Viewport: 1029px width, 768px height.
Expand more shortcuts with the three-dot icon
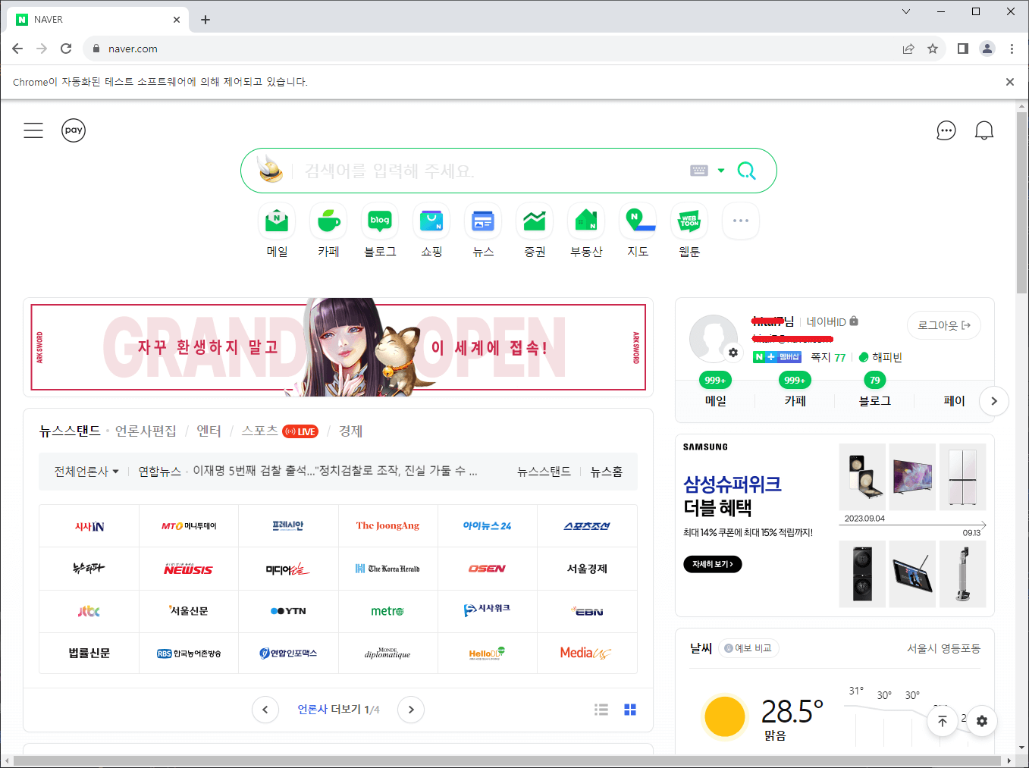coord(741,221)
